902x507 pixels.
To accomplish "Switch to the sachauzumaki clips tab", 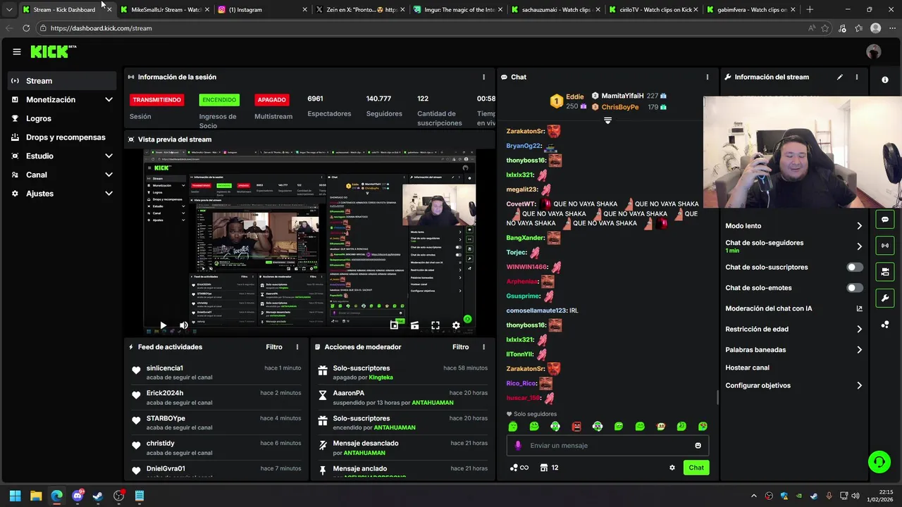I will (x=555, y=10).
